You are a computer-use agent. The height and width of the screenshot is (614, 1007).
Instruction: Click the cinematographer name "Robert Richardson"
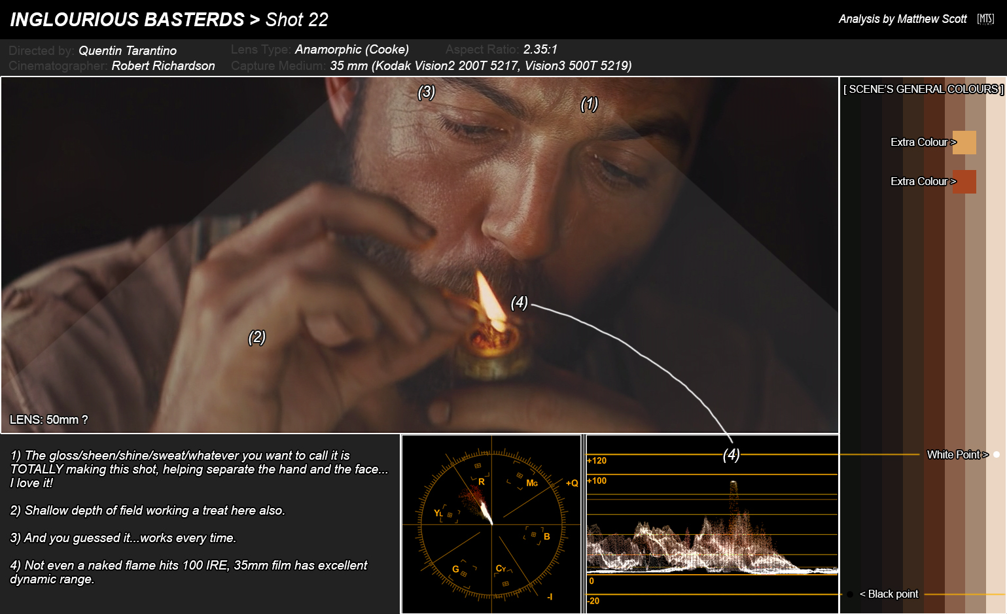[163, 65]
